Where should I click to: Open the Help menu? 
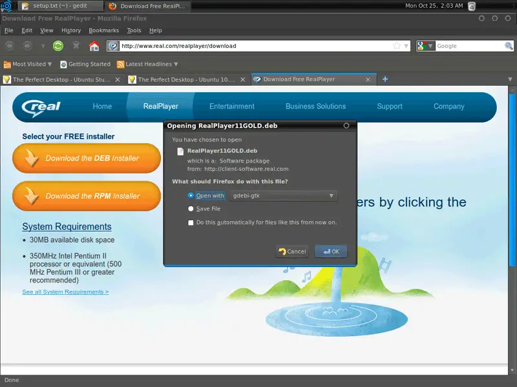(x=155, y=30)
